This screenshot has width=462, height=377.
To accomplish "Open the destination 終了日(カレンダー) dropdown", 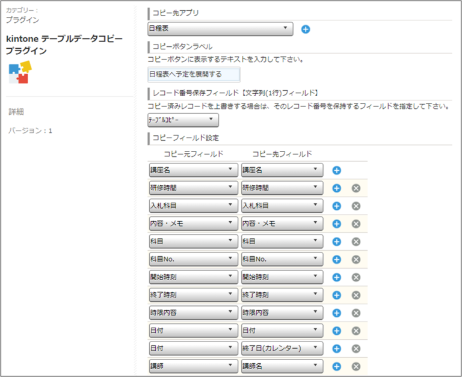I will (x=282, y=348).
